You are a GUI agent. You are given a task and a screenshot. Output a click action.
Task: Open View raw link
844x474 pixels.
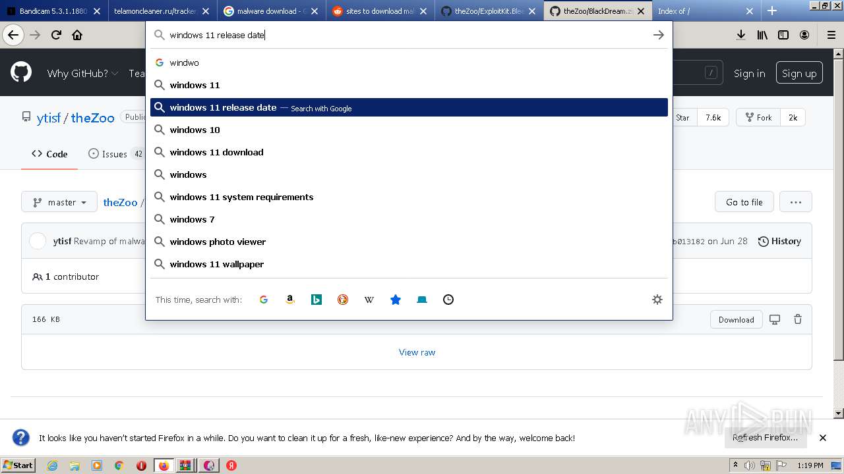(x=417, y=352)
